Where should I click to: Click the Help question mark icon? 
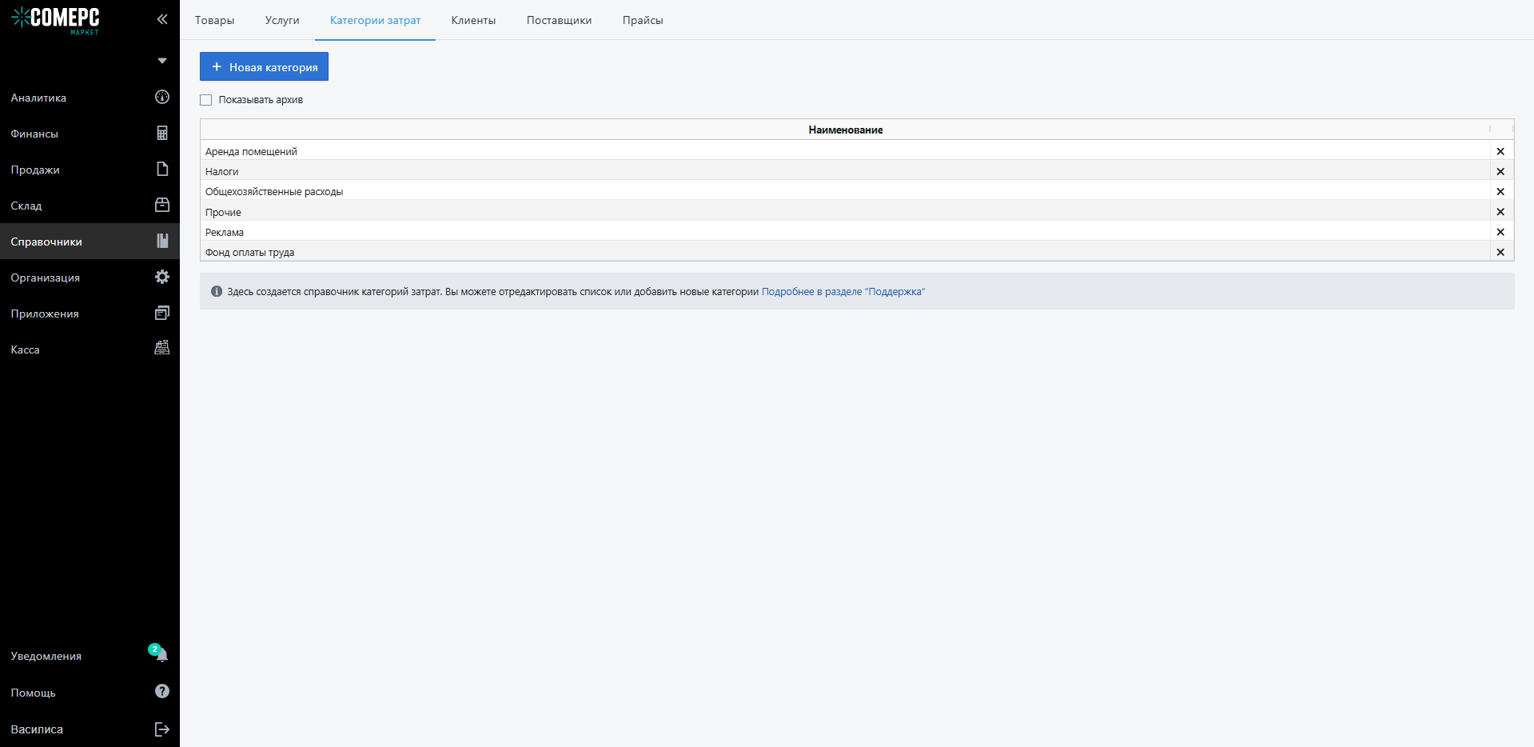161,691
